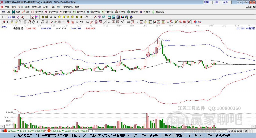Click the floppy disk save icon
The image size is (256, 138).
pyautogui.click(x=122, y=17)
